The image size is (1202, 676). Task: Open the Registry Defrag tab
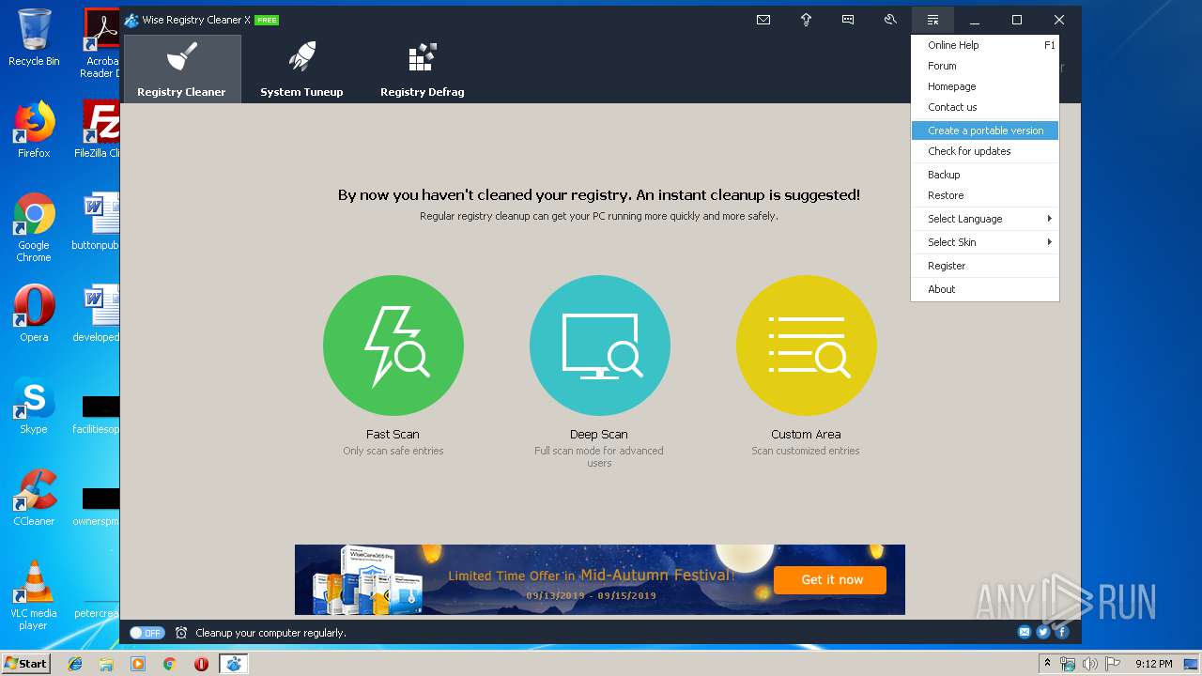(422, 69)
